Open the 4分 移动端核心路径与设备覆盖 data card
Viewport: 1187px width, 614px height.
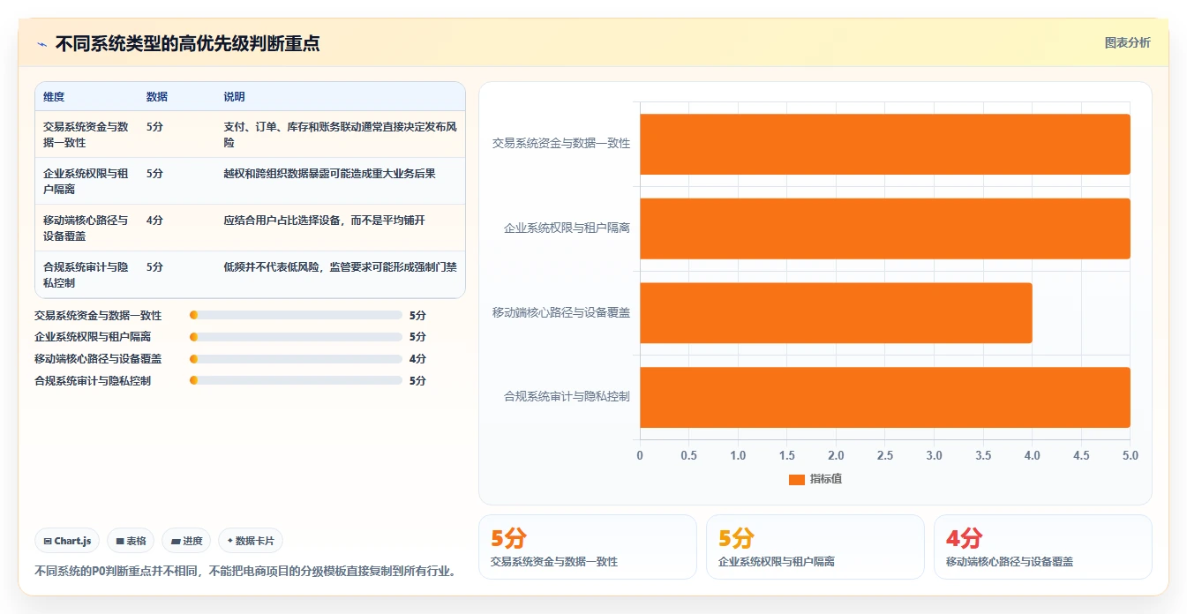[x=1043, y=547]
